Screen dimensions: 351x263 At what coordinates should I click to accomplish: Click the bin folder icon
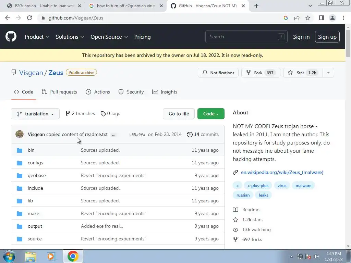[x=20, y=150]
